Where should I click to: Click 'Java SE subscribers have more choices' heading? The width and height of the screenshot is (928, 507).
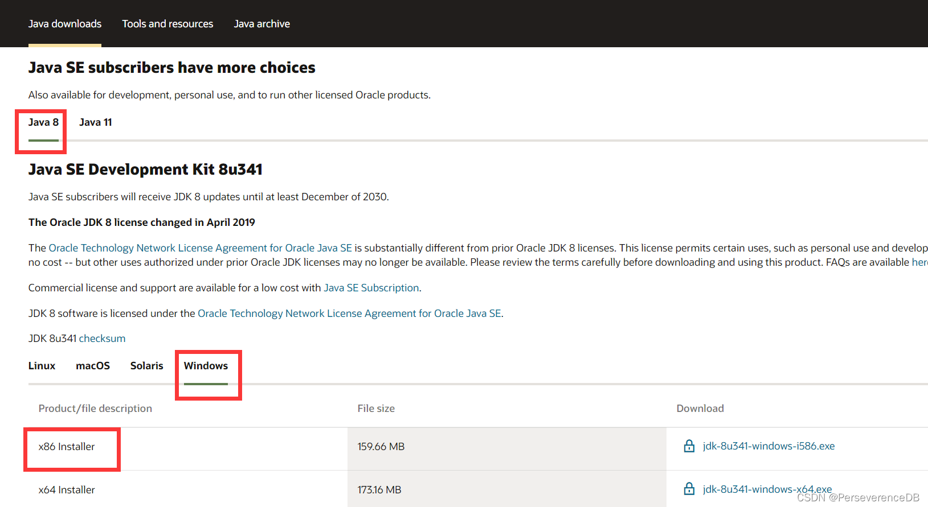click(x=171, y=68)
